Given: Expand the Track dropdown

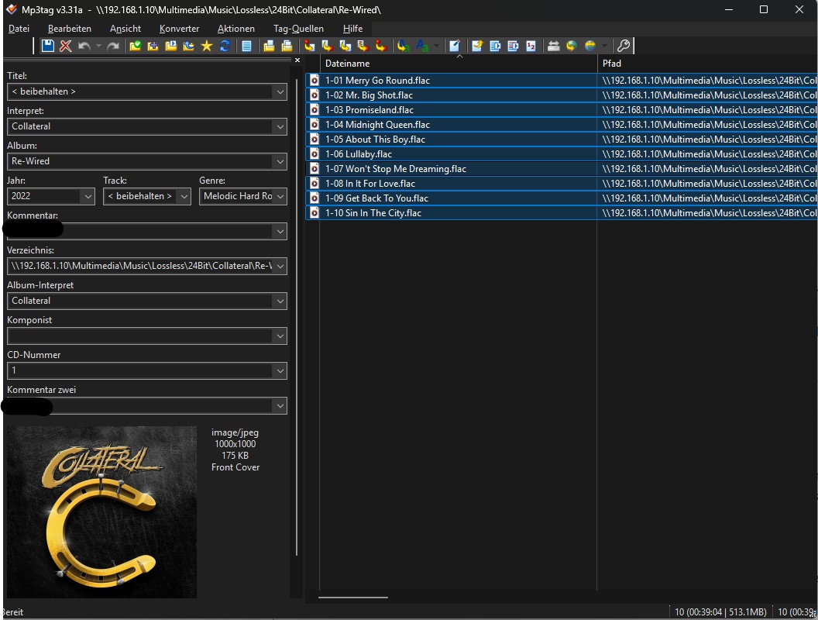Looking at the screenshot, I should [184, 197].
